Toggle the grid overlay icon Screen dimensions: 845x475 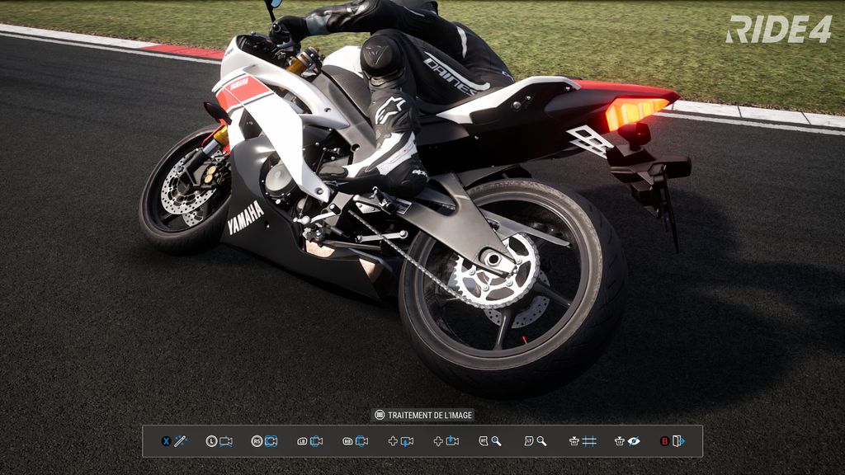(x=589, y=441)
